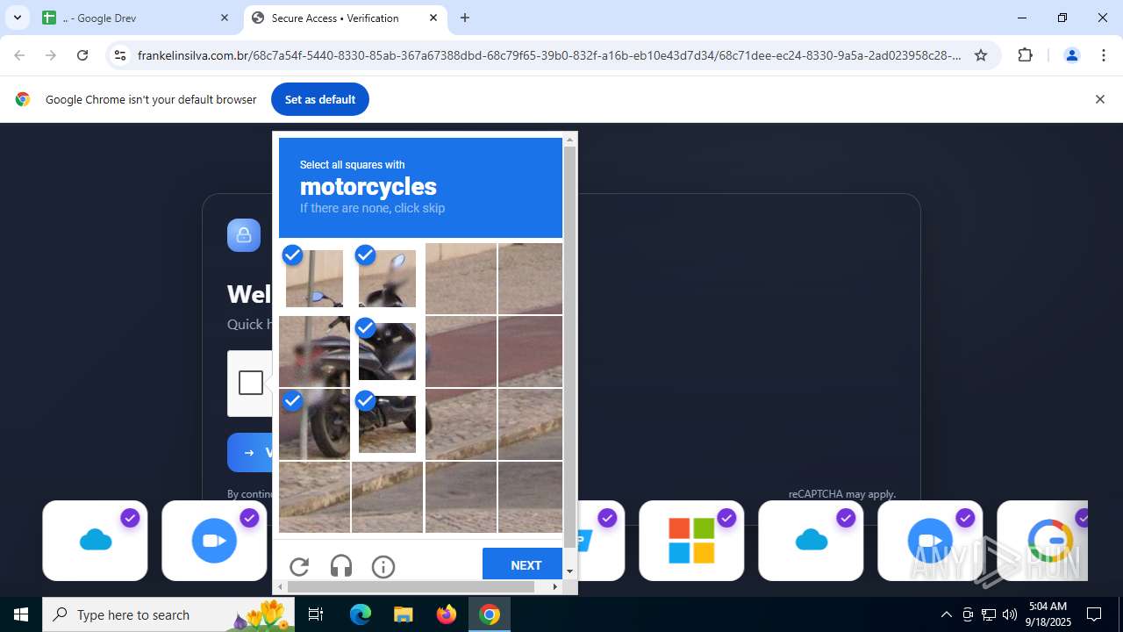Screen dimensions: 1123x632
Task: Open the second Zoom camera card
Action: point(930,541)
